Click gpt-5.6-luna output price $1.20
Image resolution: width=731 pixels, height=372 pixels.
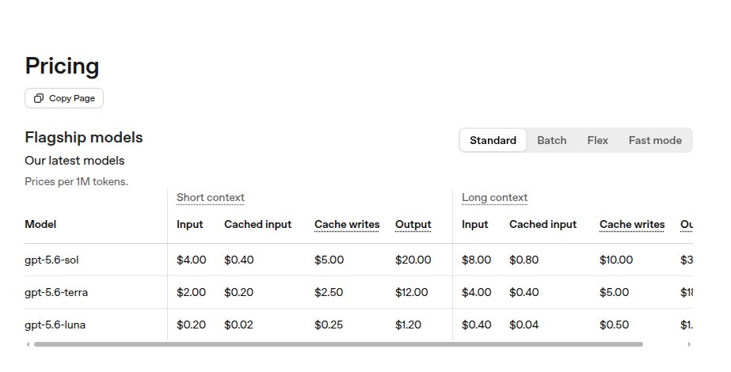408,325
